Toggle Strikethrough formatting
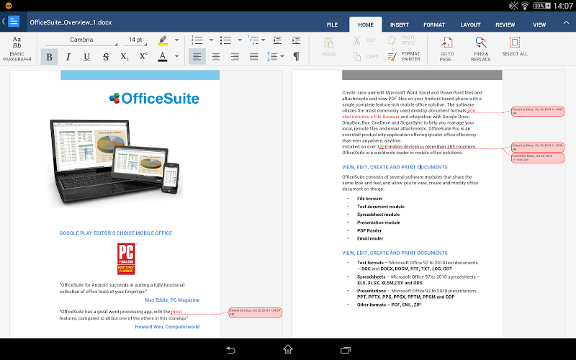 [x=106, y=57]
